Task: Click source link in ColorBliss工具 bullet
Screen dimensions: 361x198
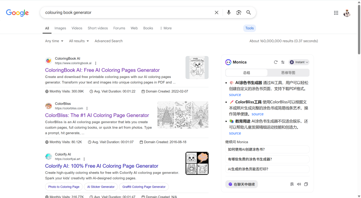Action: [257, 114]
